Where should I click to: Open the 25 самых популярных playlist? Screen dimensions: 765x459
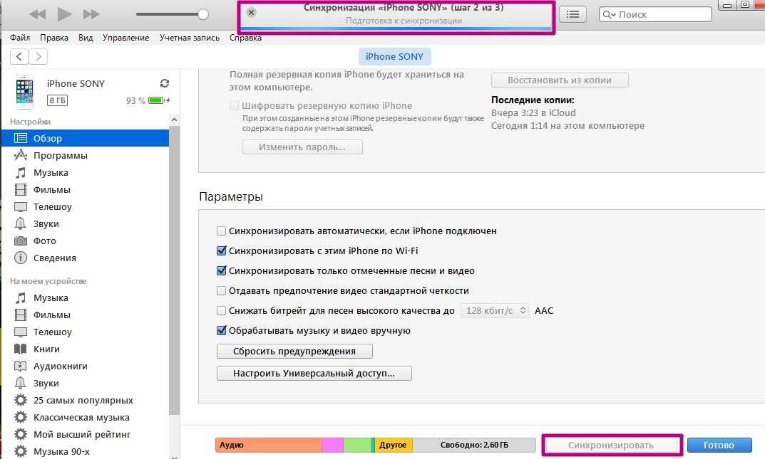tap(83, 400)
